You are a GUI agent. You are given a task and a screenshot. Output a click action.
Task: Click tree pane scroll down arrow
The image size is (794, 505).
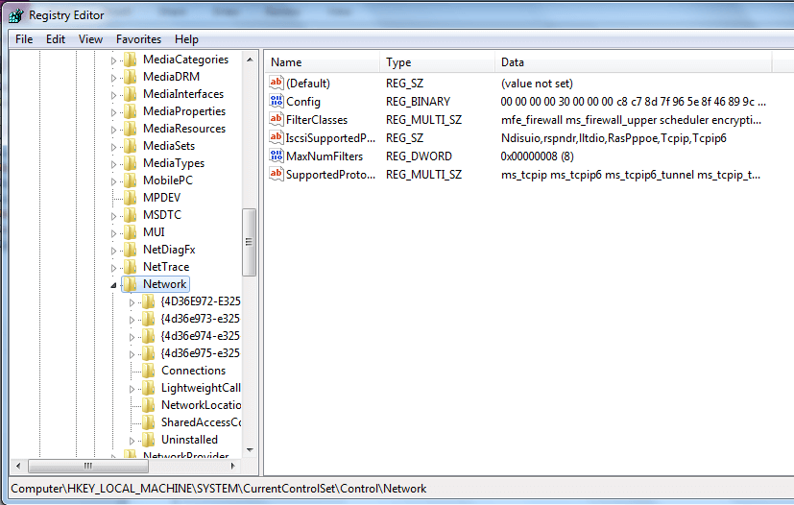click(x=249, y=449)
